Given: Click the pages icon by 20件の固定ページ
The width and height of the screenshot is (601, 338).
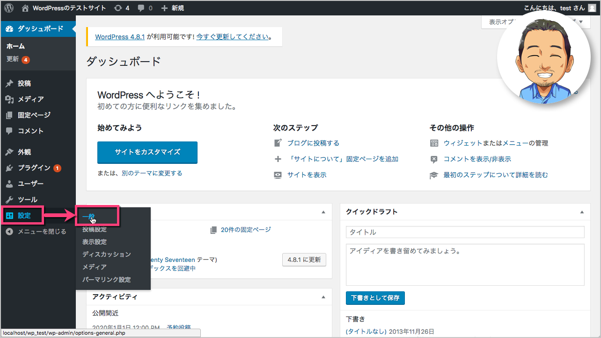Looking at the screenshot, I should tap(214, 230).
